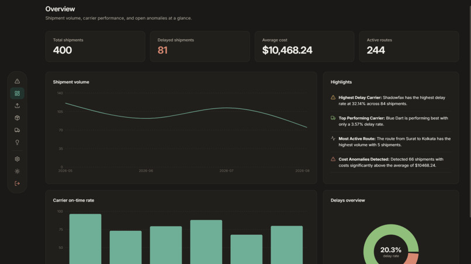Open the lightbulb insights icon in sidebar
This screenshot has width=471, height=264.
click(x=17, y=142)
